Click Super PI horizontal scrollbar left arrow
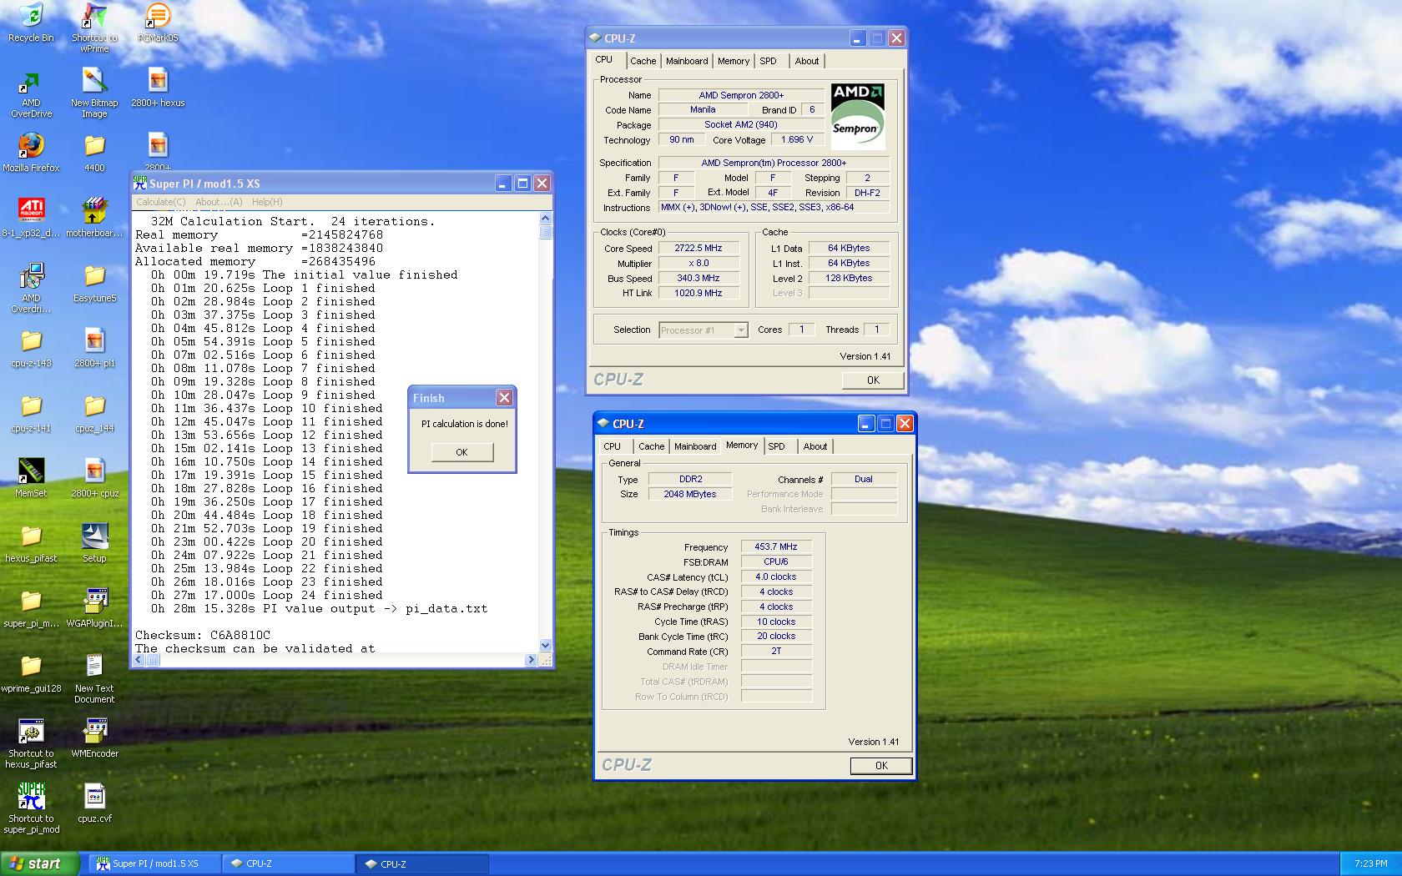1402x876 pixels. click(139, 660)
